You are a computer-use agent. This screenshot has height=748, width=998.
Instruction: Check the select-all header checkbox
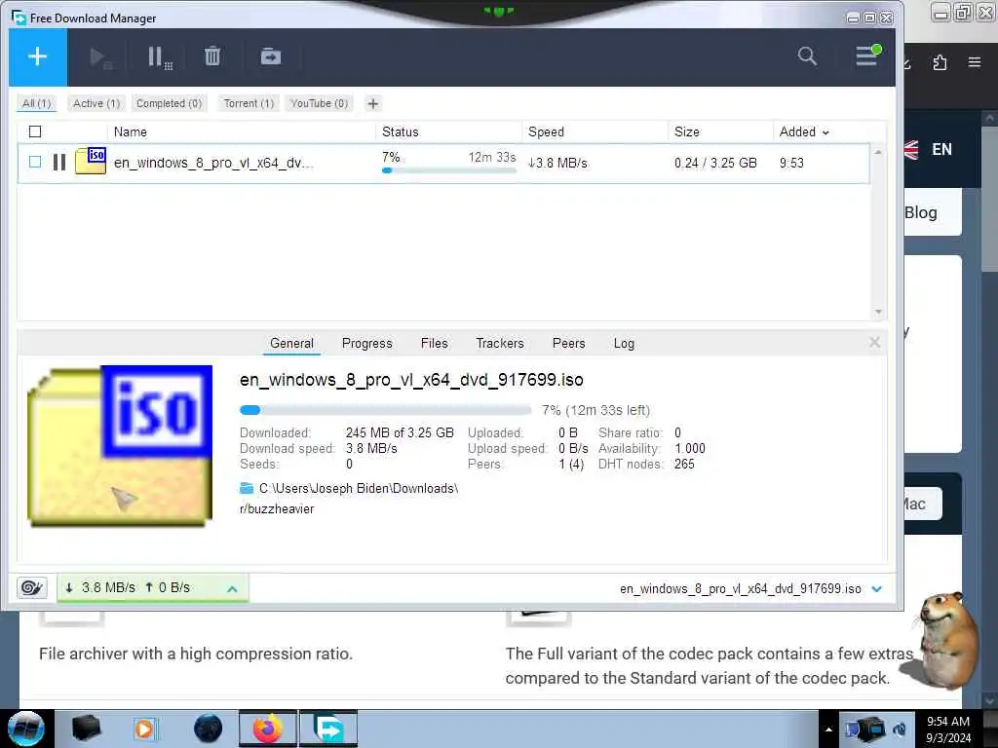tap(35, 131)
